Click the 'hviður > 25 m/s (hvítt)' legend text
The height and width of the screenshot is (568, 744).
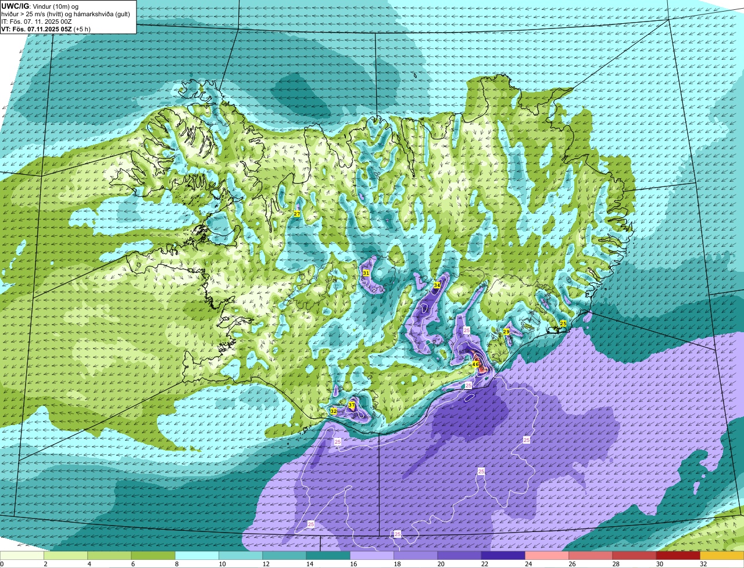click(x=37, y=14)
